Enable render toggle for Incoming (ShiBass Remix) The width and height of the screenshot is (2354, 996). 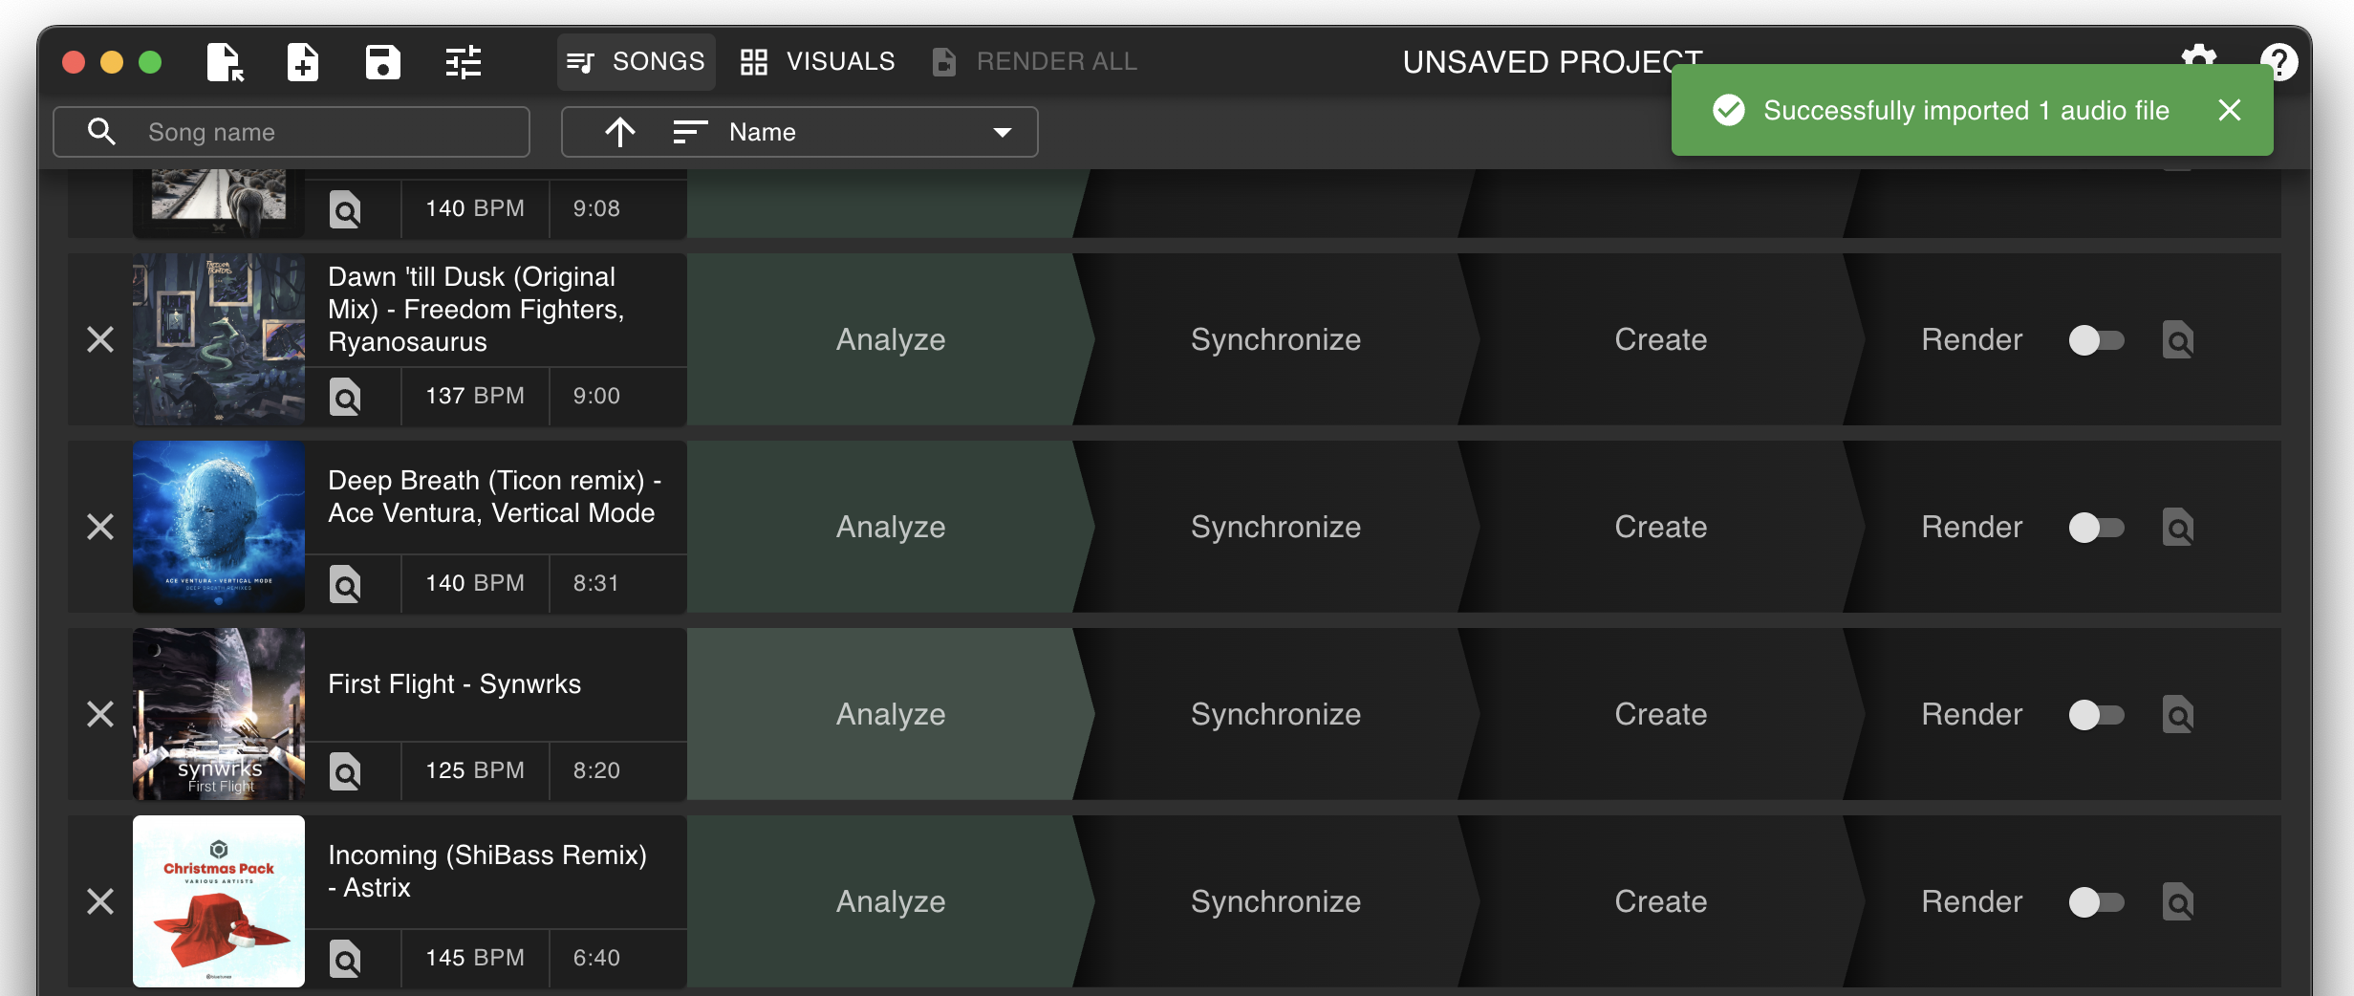click(2097, 901)
